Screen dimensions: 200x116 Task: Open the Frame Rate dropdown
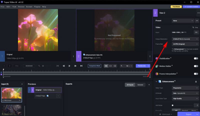(185, 44)
